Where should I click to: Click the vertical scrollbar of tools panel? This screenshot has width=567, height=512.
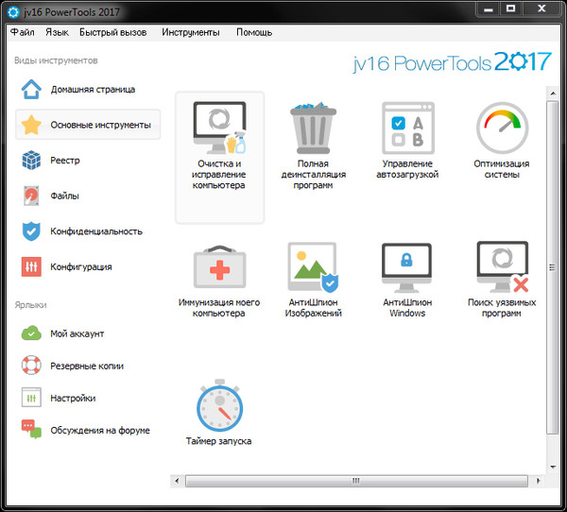click(553, 265)
